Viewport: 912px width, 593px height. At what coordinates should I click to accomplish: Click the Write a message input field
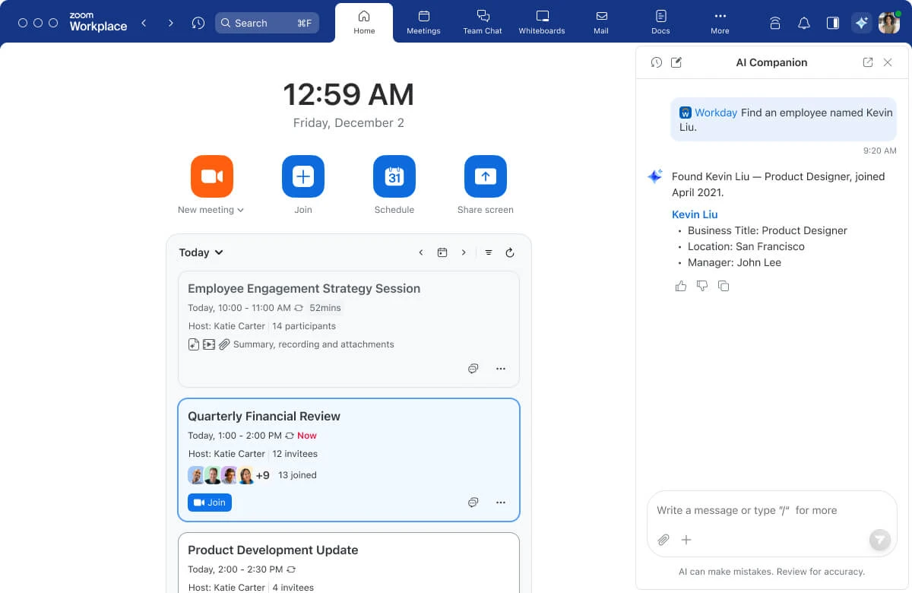point(772,510)
